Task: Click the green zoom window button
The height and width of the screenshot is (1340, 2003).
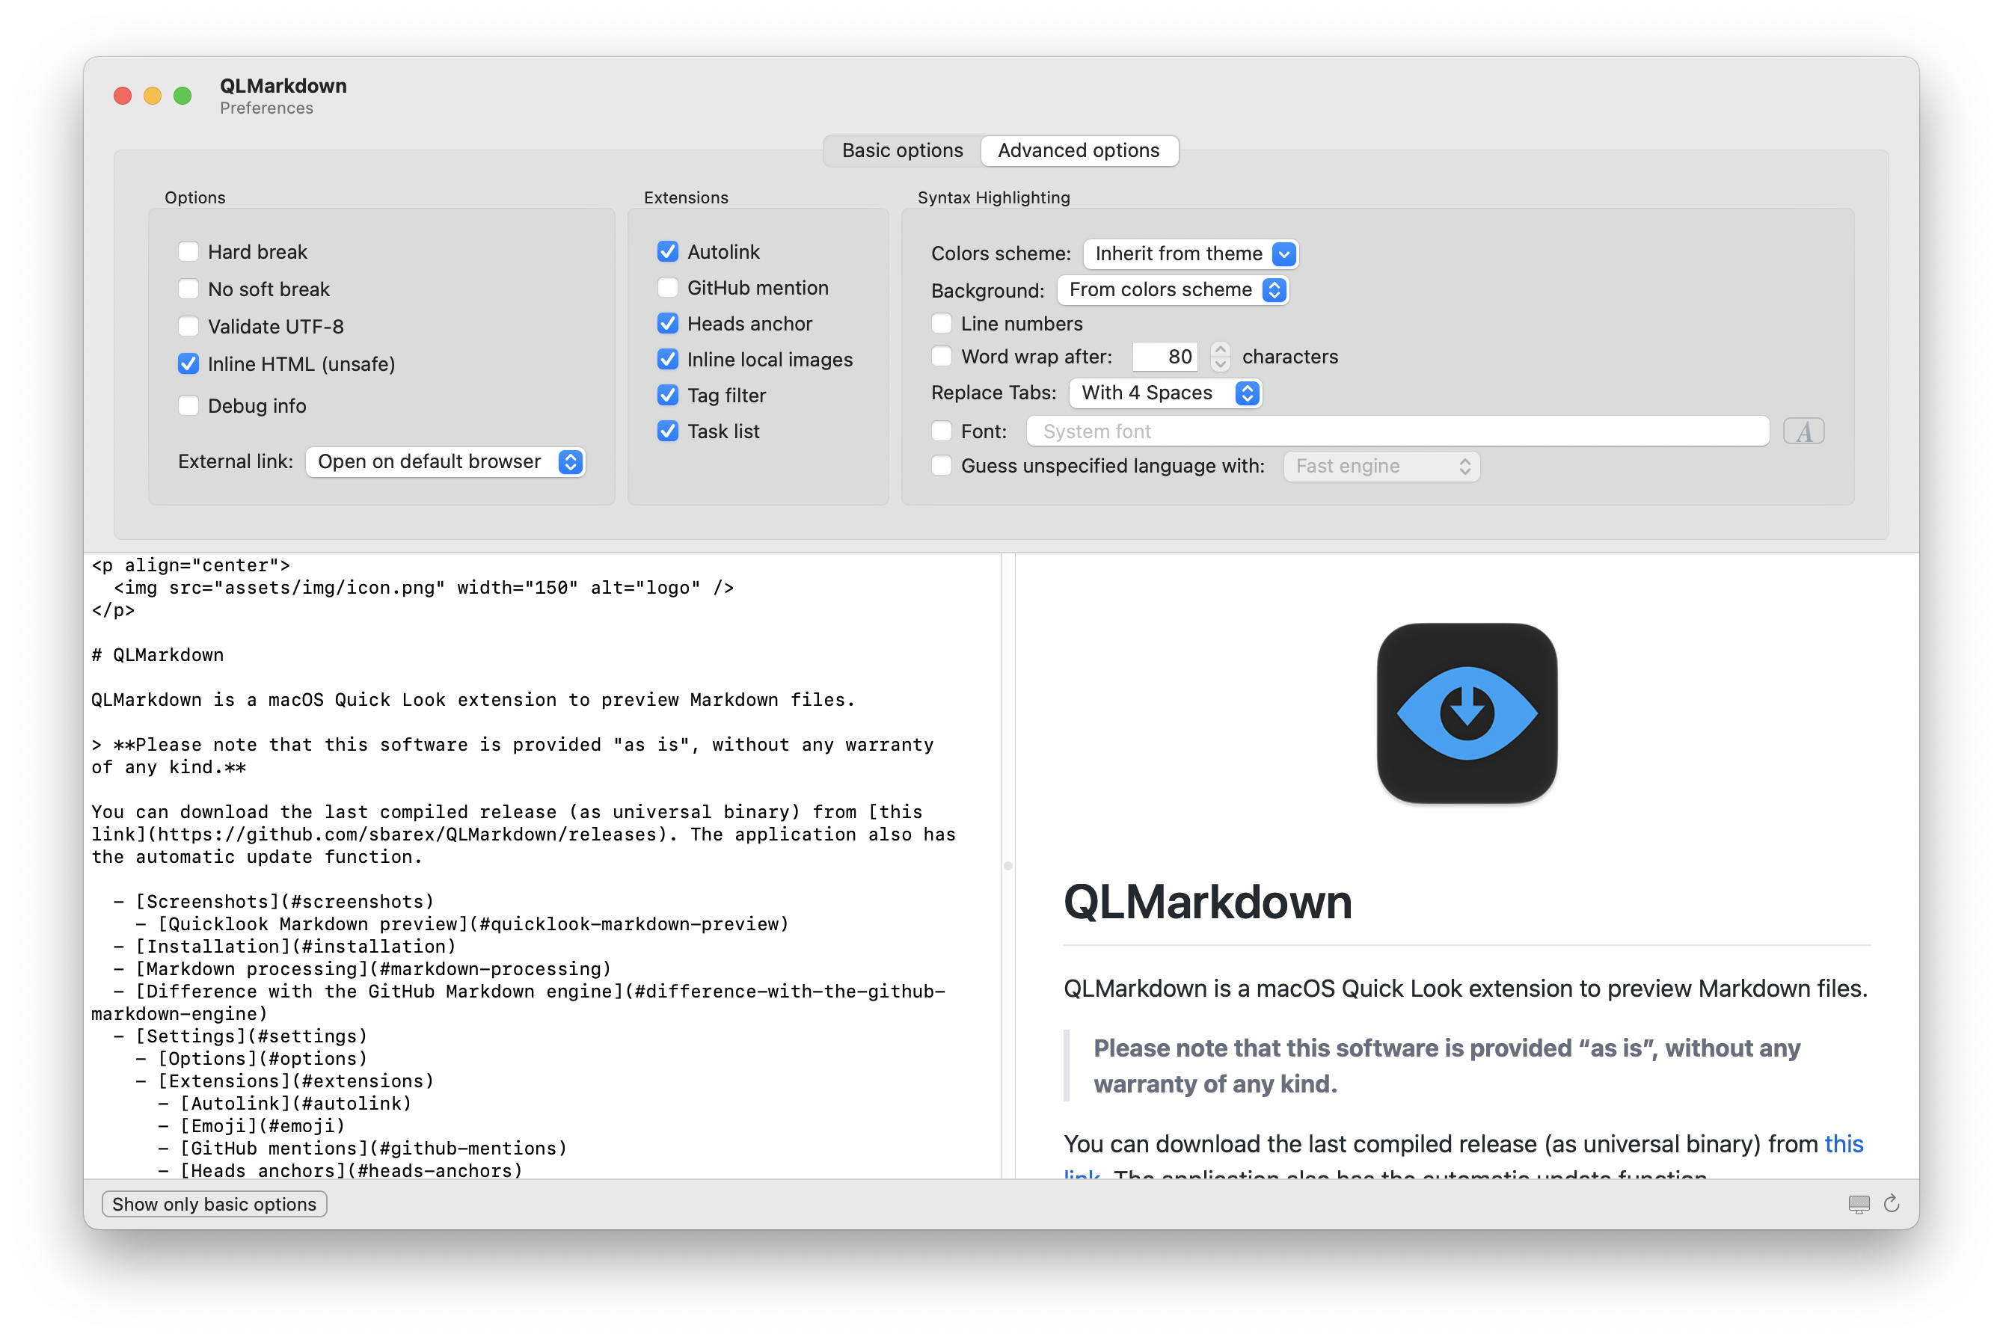Action: point(182,96)
